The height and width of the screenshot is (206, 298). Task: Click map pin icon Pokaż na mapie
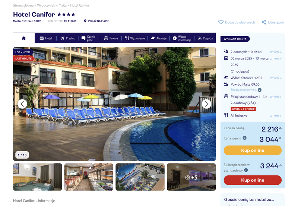click(x=85, y=21)
